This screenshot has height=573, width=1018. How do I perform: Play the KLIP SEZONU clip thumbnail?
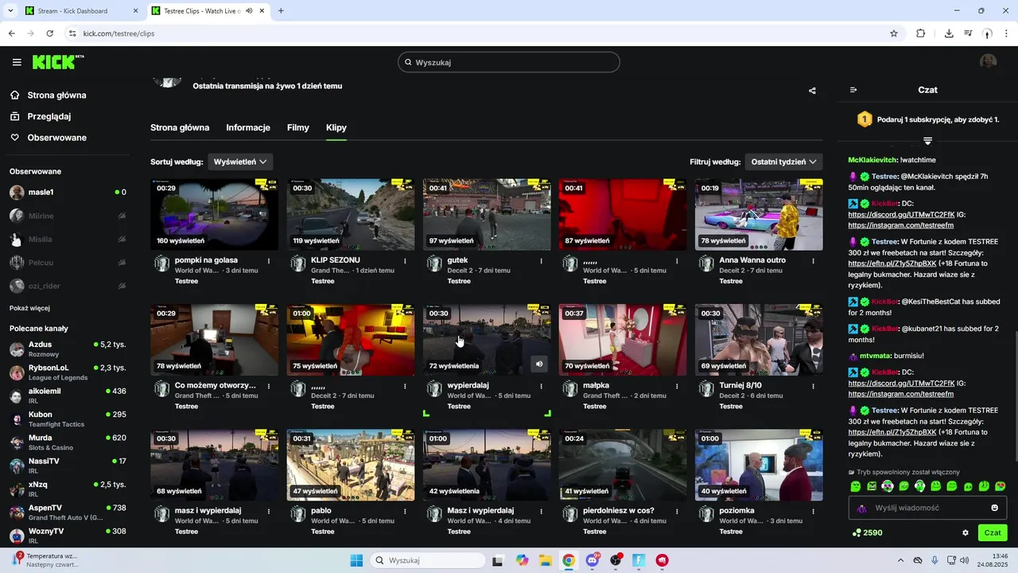point(351,214)
